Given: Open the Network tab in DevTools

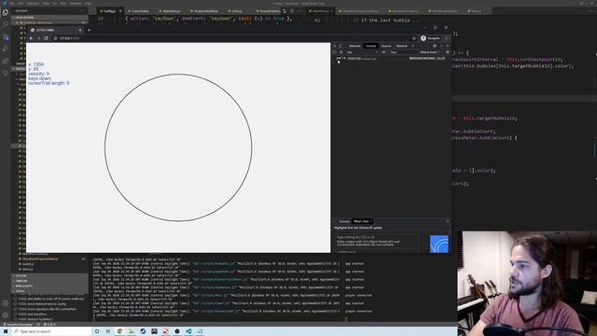Looking at the screenshot, I should click(x=402, y=46).
